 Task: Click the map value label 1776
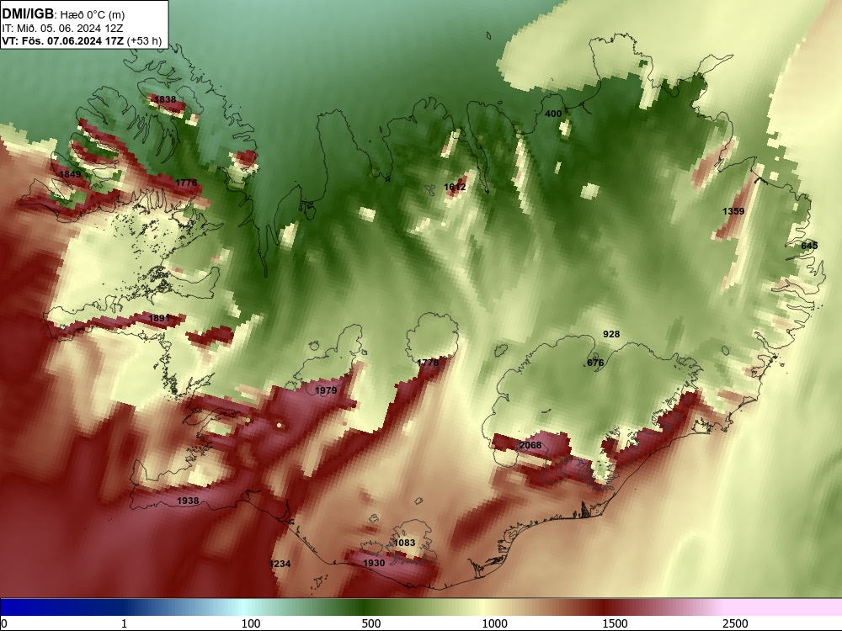(x=186, y=183)
